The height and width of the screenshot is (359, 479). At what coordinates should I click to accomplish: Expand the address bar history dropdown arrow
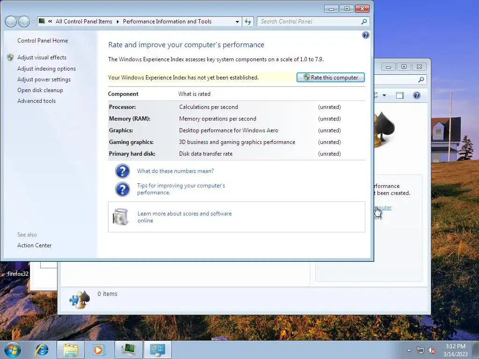(237, 22)
